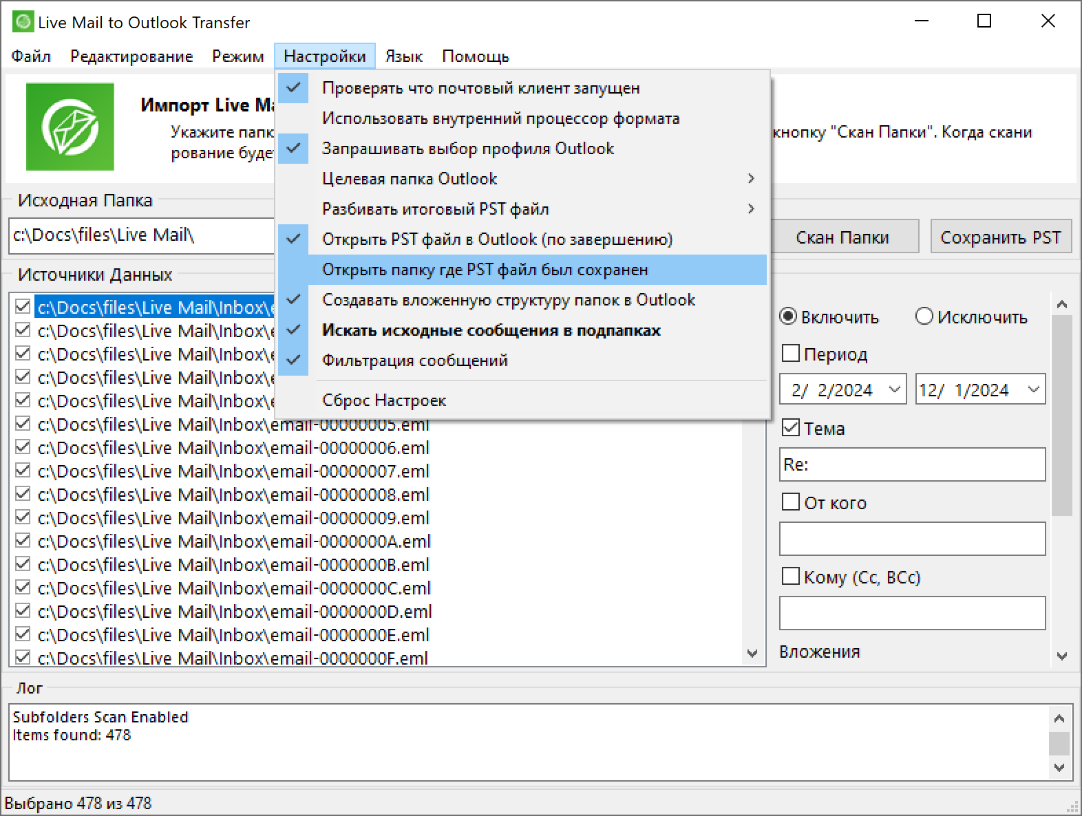Enable the 'Кому (Cc, BCc)' checkbox

coord(791,577)
